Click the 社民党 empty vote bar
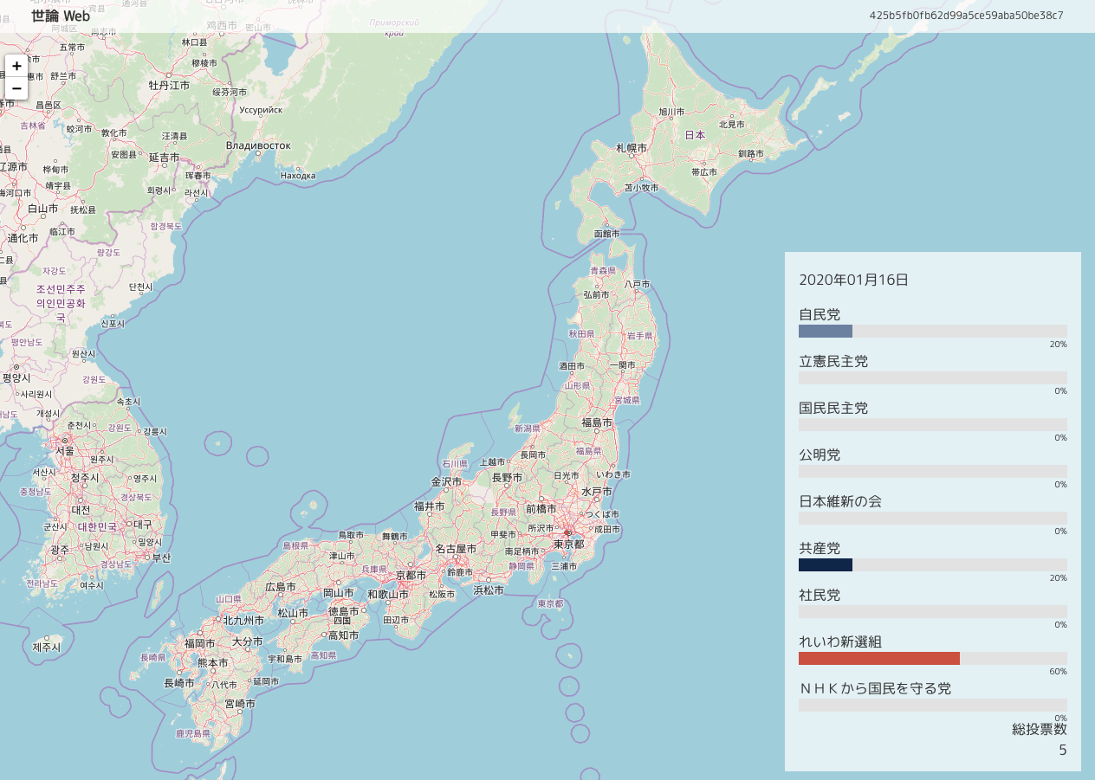This screenshot has height=780, width=1095. point(933,611)
